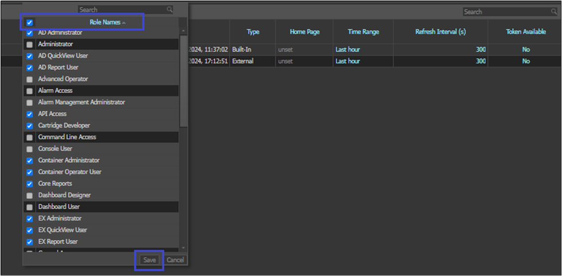Screen dimensions: 562x276
Task: Check the Dashboard Designer role
Action: [30, 195]
